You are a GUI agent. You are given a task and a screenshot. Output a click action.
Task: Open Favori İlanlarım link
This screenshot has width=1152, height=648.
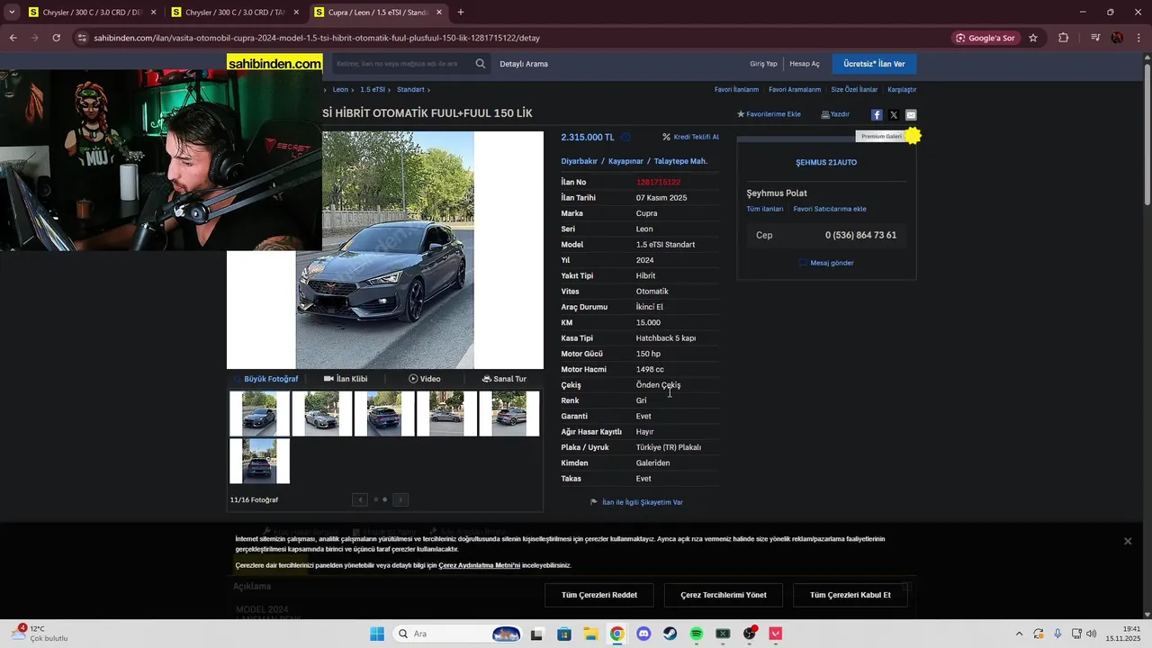coord(736,90)
